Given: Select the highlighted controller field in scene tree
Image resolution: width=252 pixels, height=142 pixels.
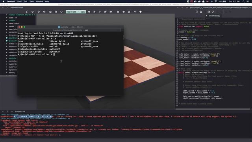Looking at the screenshot, I should click(13, 58).
